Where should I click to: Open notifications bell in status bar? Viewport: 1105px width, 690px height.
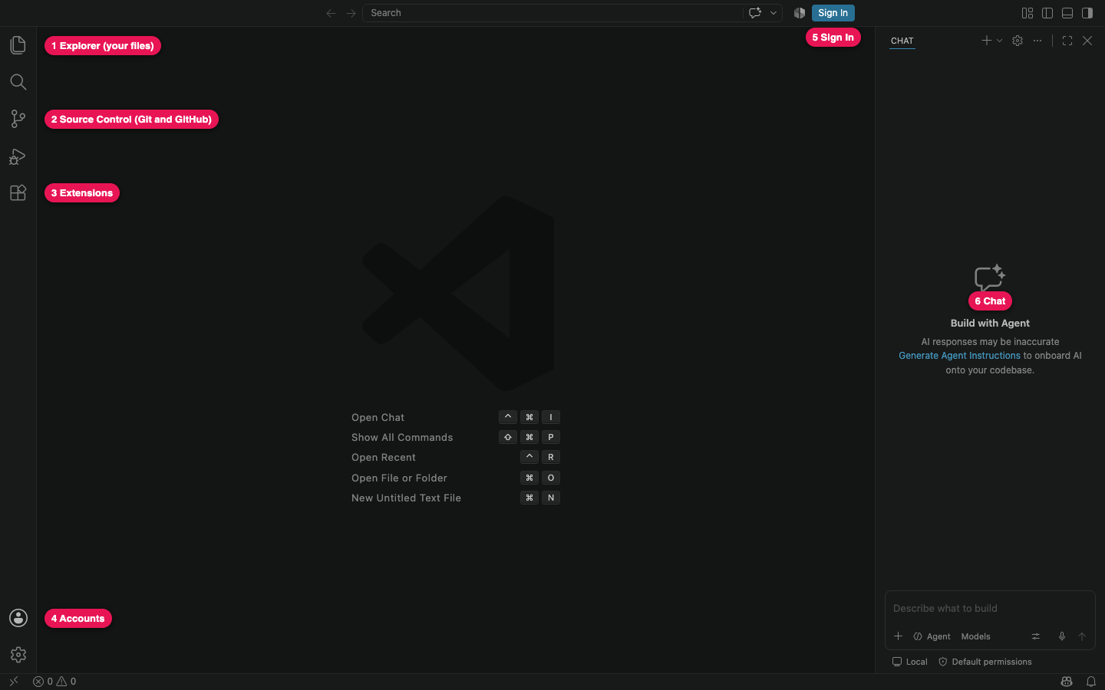pyautogui.click(x=1091, y=682)
